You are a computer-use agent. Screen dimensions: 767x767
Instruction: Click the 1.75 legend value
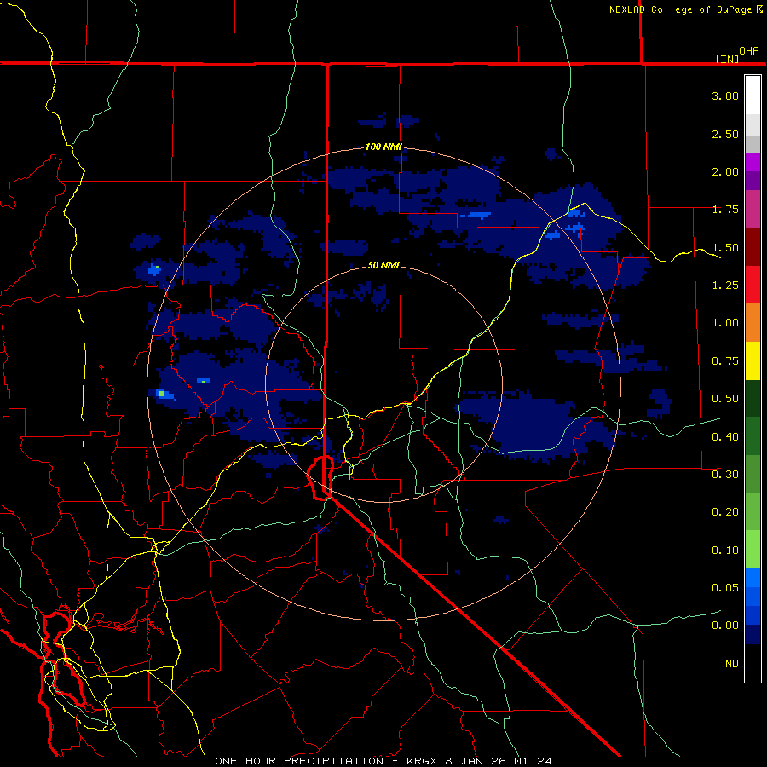pos(725,210)
